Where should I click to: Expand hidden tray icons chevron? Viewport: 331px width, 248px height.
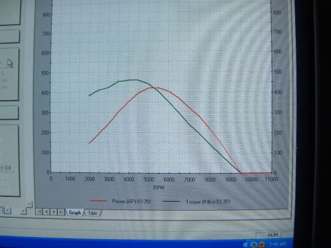click(x=245, y=245)
